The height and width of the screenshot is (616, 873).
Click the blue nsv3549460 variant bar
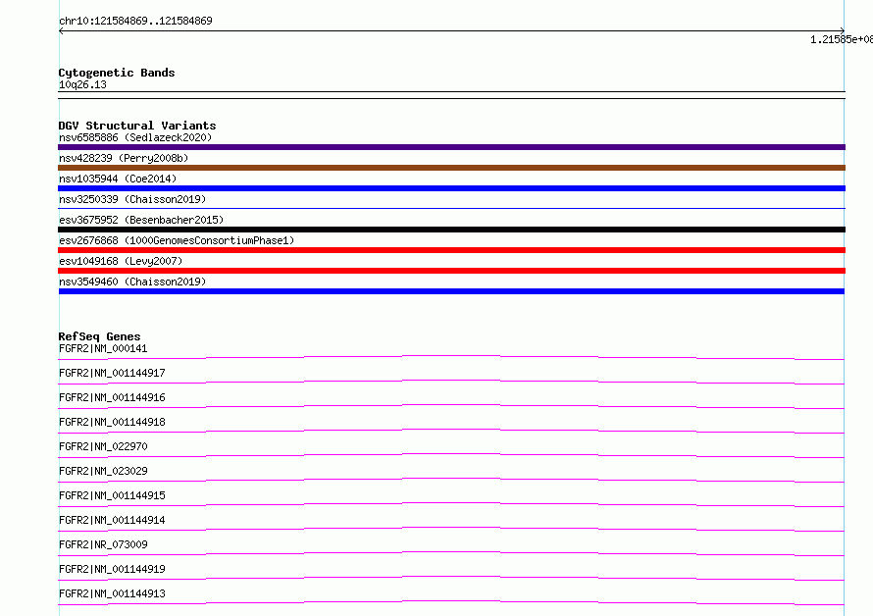click(451, 291)
